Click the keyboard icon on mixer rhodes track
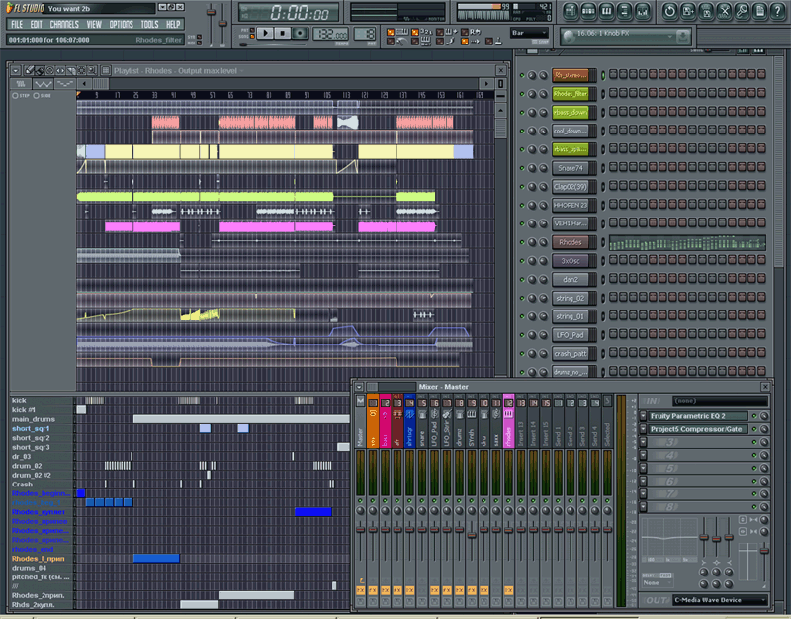The image size is (791, 619). [508, 414]
